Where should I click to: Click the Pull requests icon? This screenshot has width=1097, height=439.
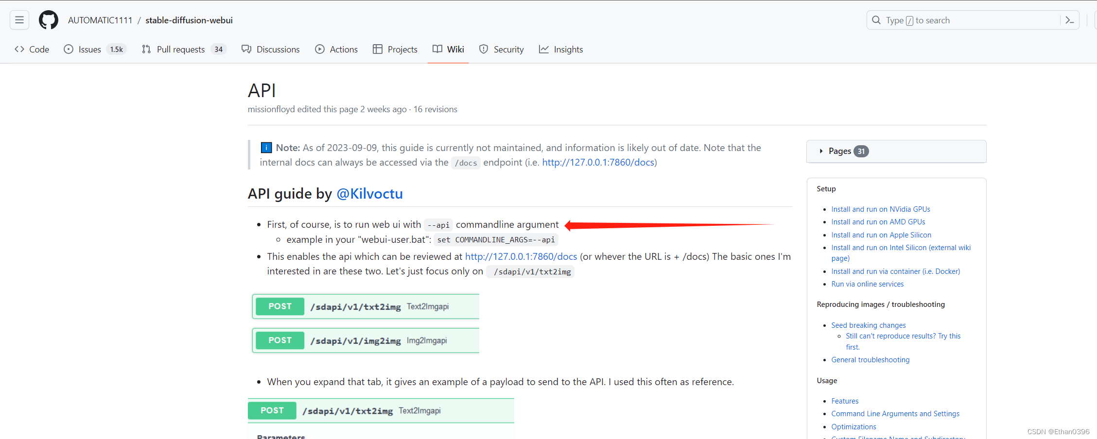146,49
